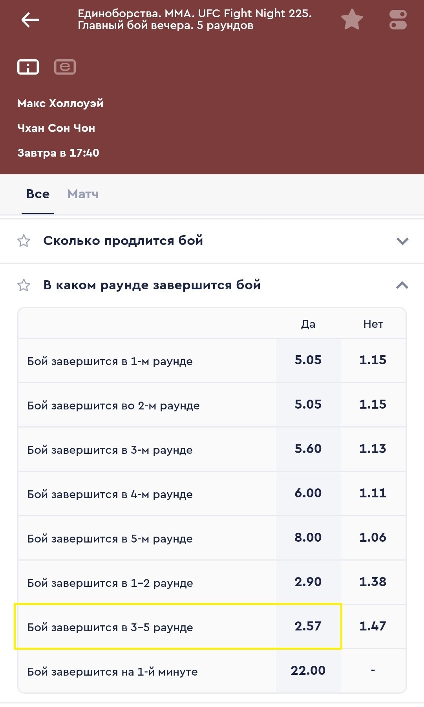Select 22.00 odds for first-minute finish
This screenshot has width=424, height=707.
point(308,670)
